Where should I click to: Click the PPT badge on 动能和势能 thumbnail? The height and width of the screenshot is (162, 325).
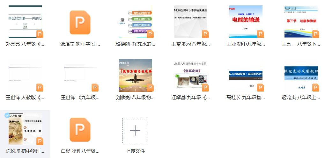(x=315, y=34)
